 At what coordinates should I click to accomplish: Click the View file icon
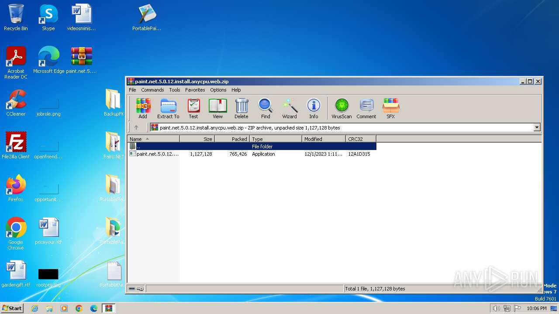(x=217, y=108)
